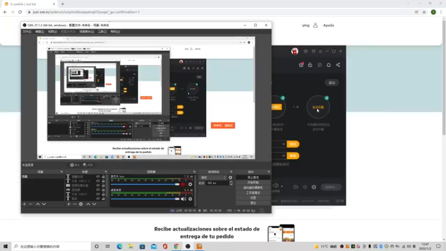Move source down in OBS Sources panel
Viewport: 446px width, 251px height.
pyautogui.click(x=94, y=204)
